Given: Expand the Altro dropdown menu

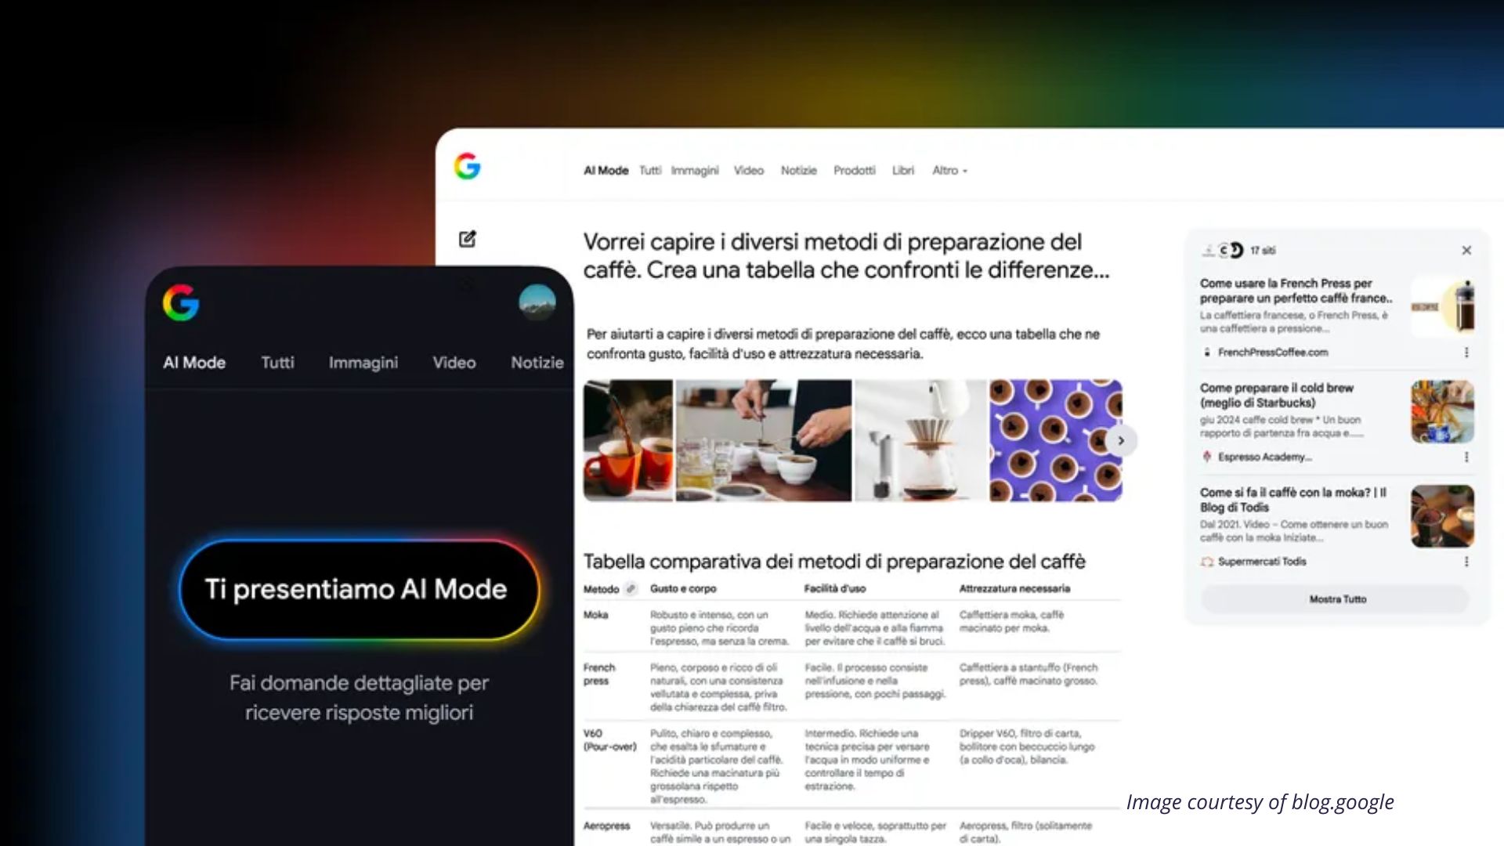Looking at the screenshot, I should click(x=949, y=171).
